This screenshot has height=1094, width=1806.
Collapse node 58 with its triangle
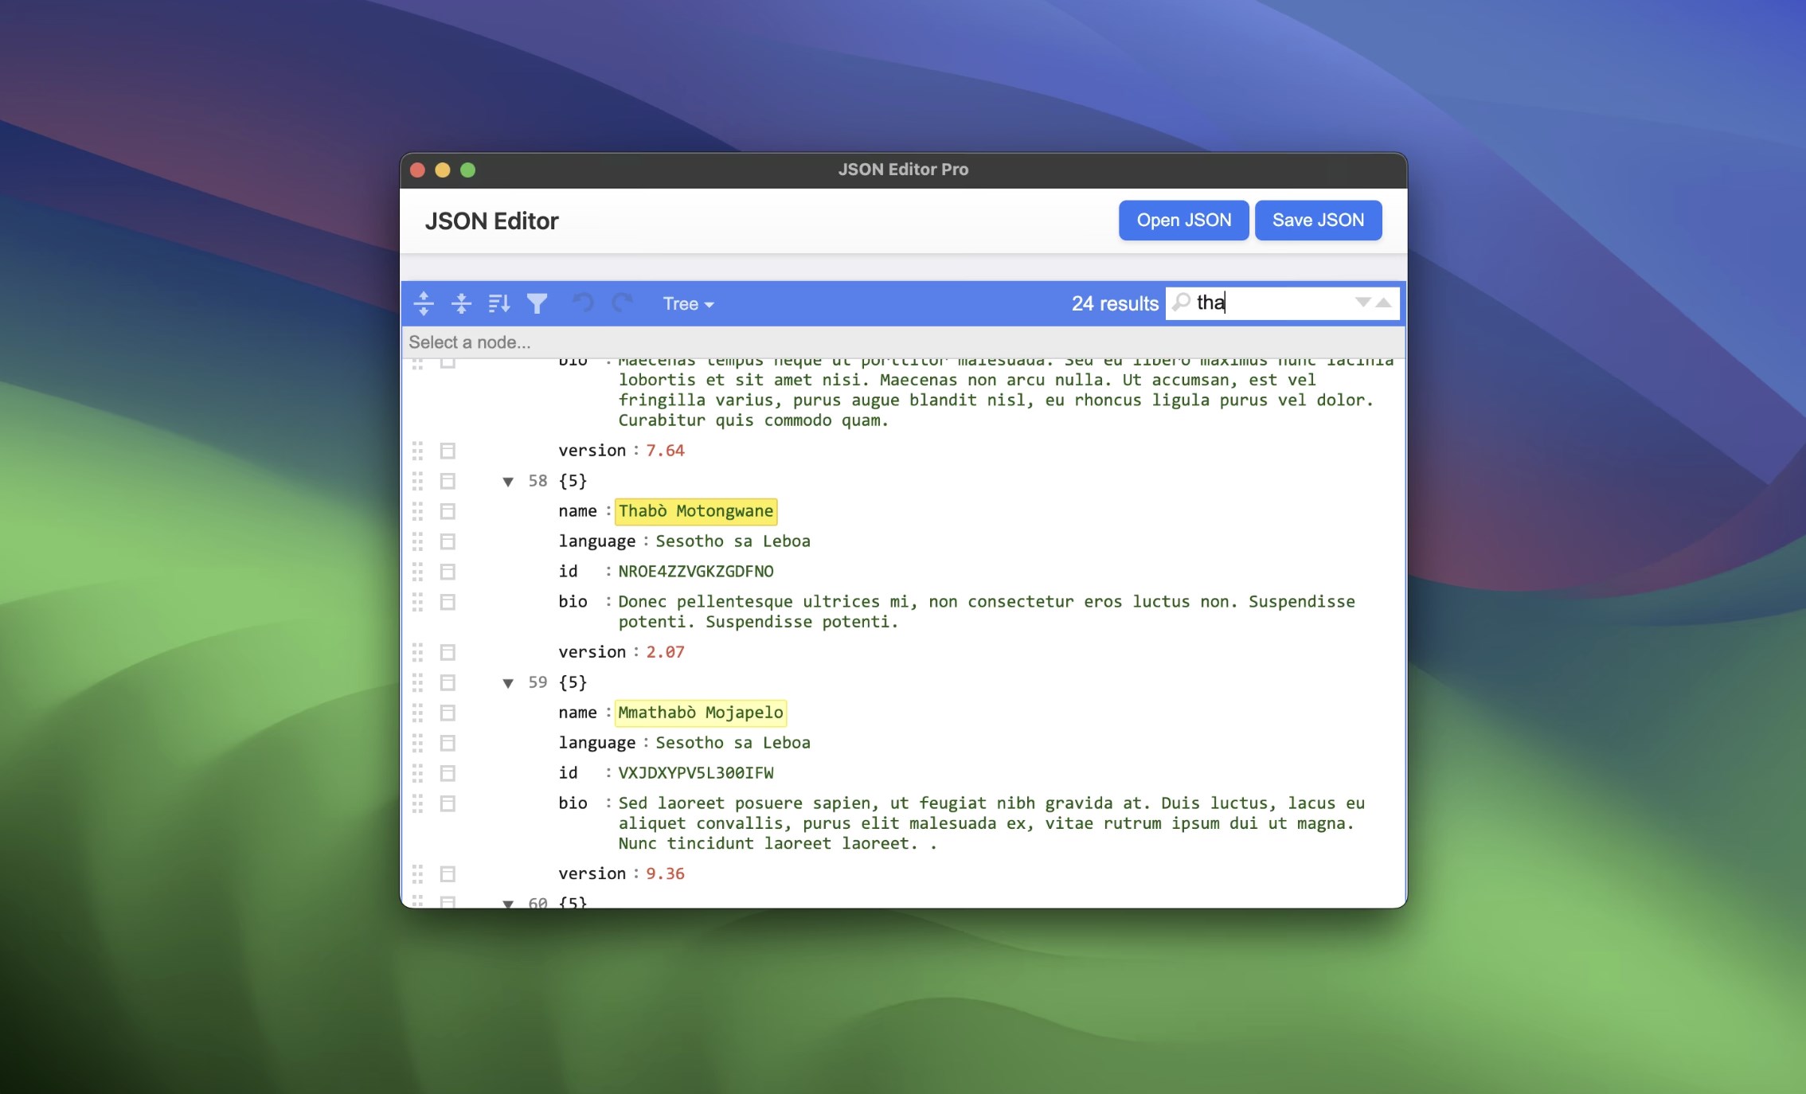click(x=509, y=481)
